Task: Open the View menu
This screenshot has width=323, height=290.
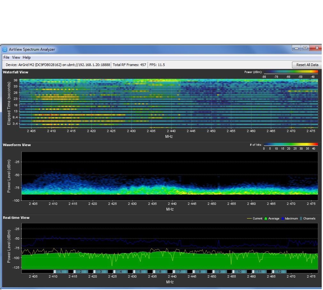Action: coord(16,57)
